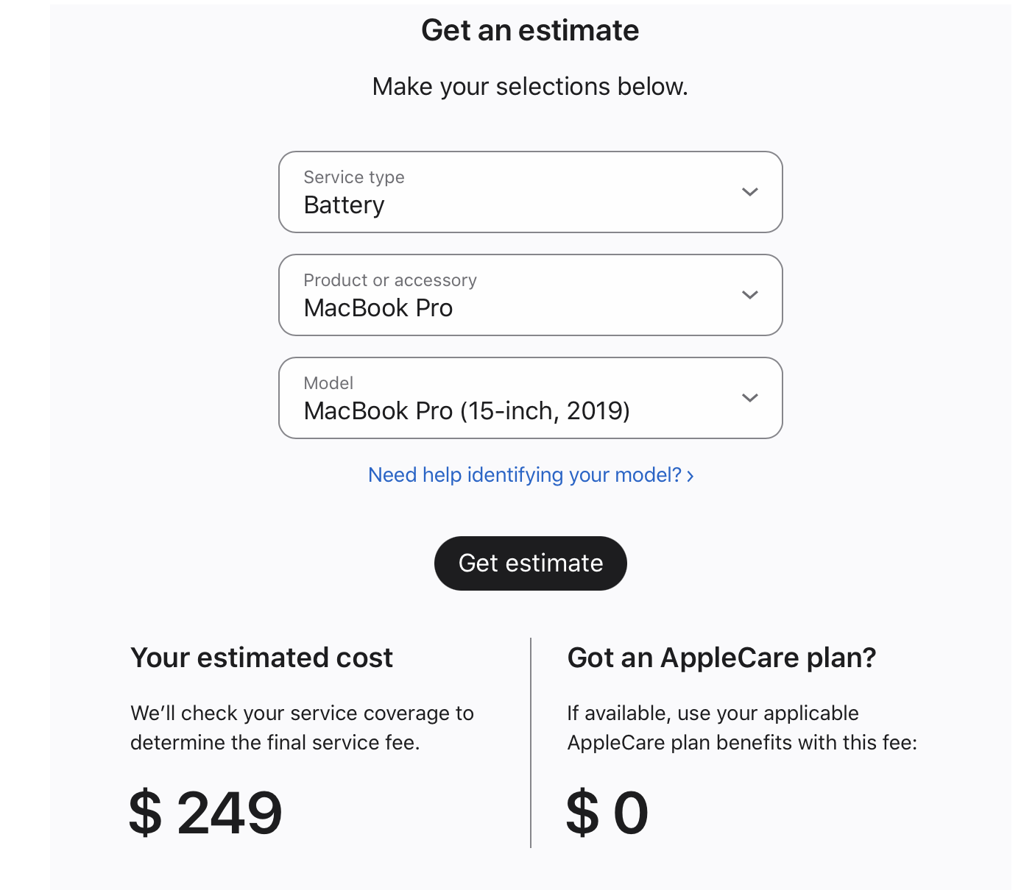Click the 'Make your selections below.' text
The width and height of the screenshot is (1035, 890).
click(x=530, y=87)
